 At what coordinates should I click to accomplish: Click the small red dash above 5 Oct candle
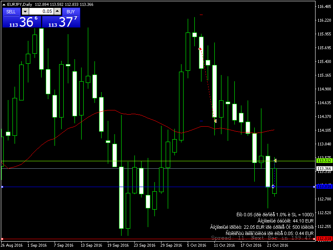(201, 15)
